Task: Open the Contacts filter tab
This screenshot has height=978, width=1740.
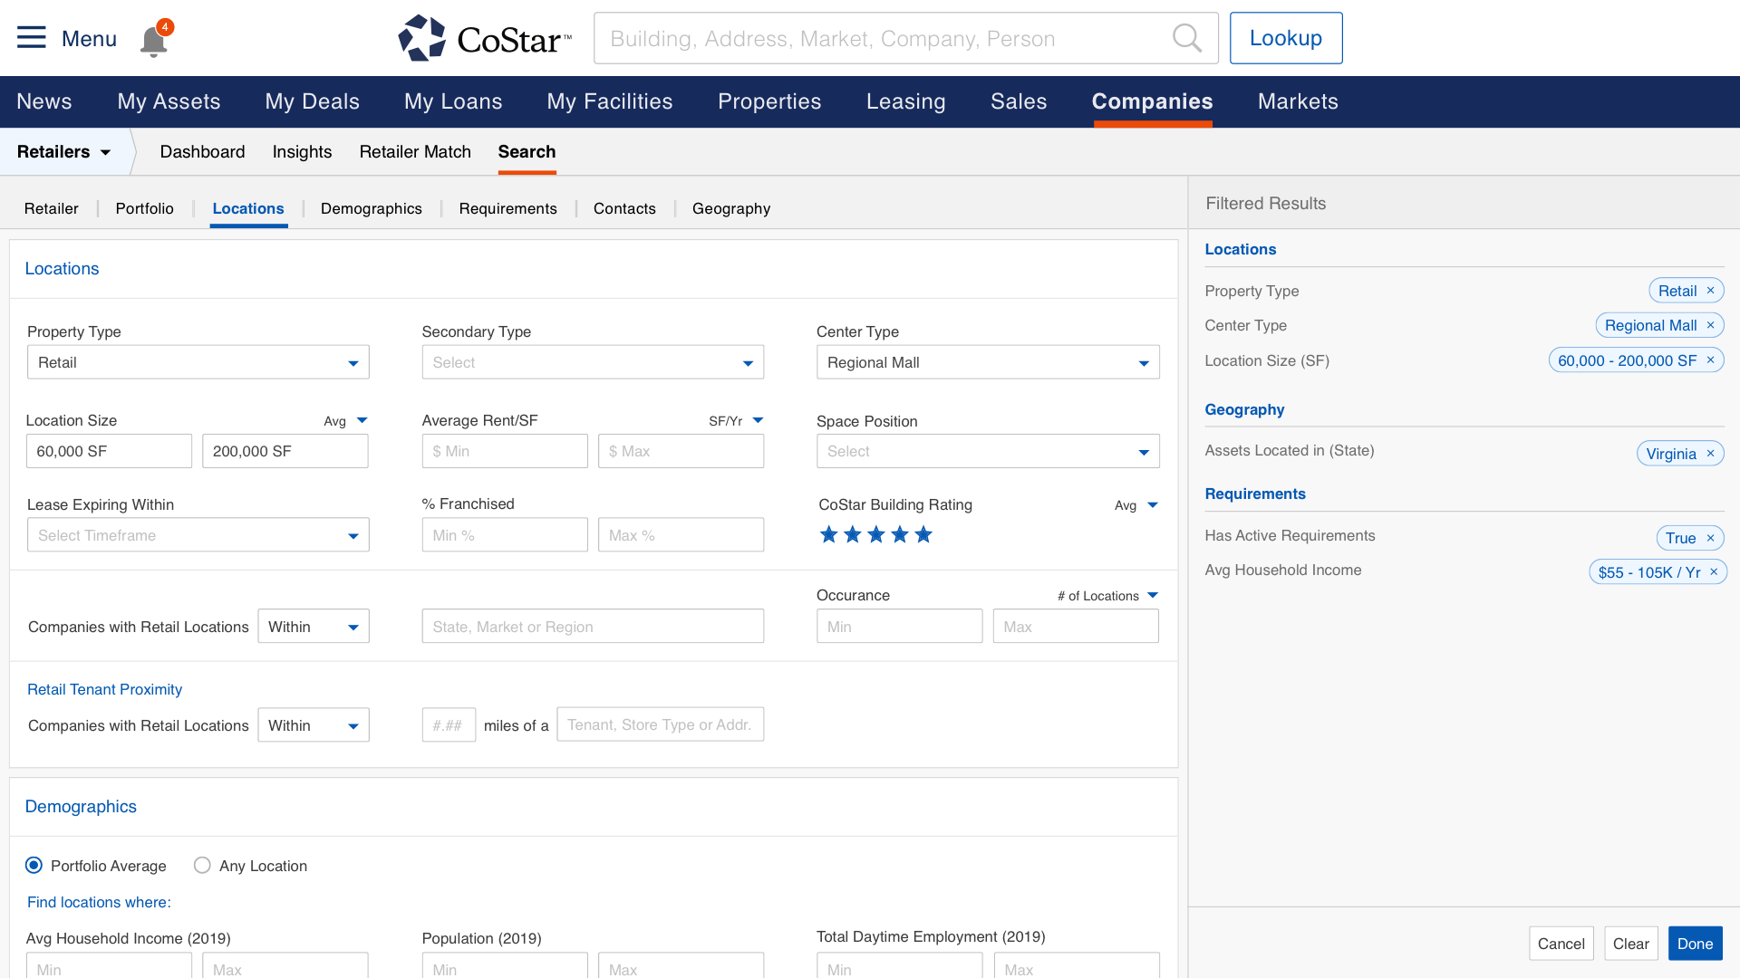Action: [624, 208]
